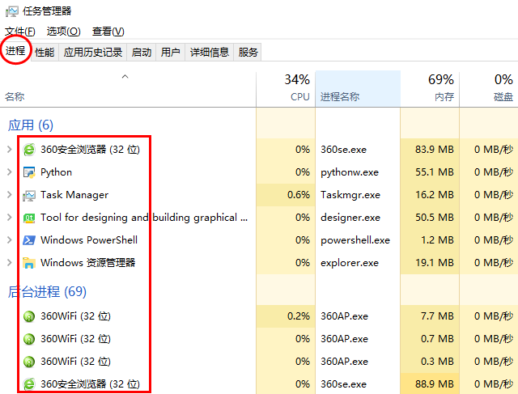Click the 任务管理器 title bar icon

tap(12, 11)
